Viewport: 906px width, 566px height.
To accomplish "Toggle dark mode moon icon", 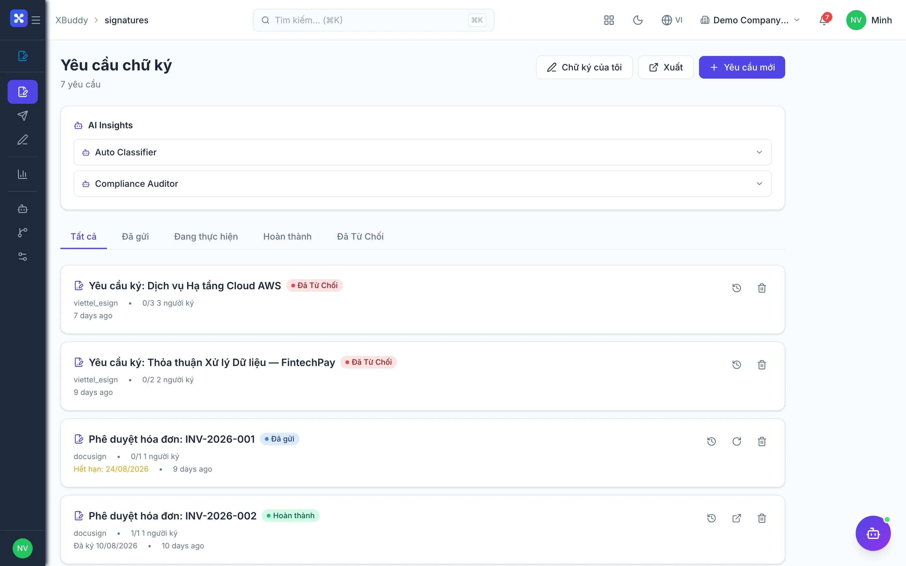I will pyautogui.click(x=638, y=20).
